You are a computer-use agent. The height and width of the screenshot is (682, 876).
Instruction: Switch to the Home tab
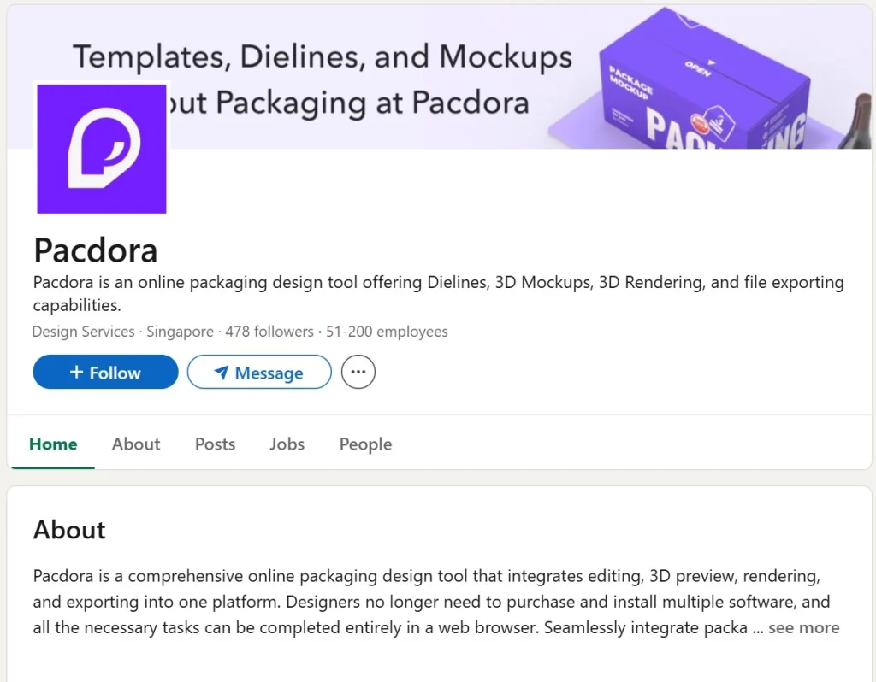point(53,444)
